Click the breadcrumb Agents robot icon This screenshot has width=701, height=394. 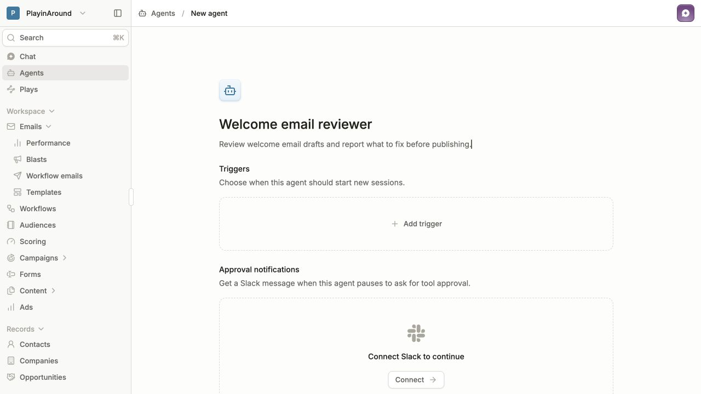point(142,13)
